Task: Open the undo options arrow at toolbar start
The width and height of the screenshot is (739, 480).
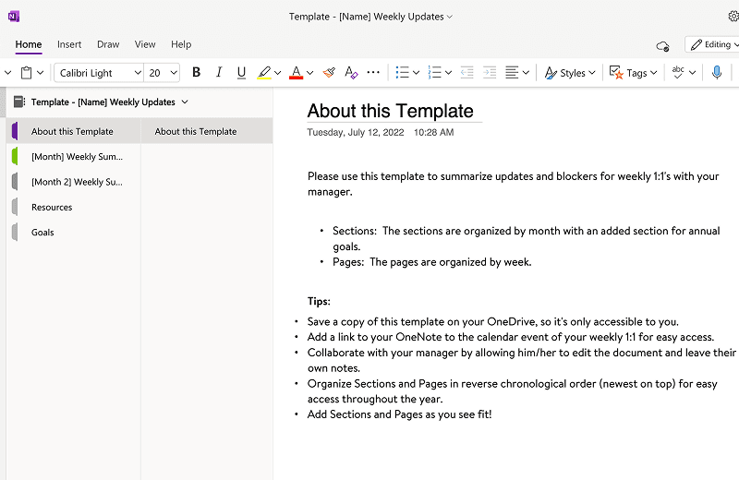Action: [x=7, y=73]
